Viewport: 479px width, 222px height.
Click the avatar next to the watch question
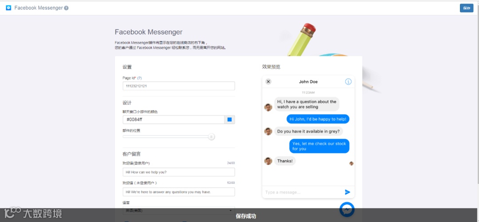click(268, 107)
